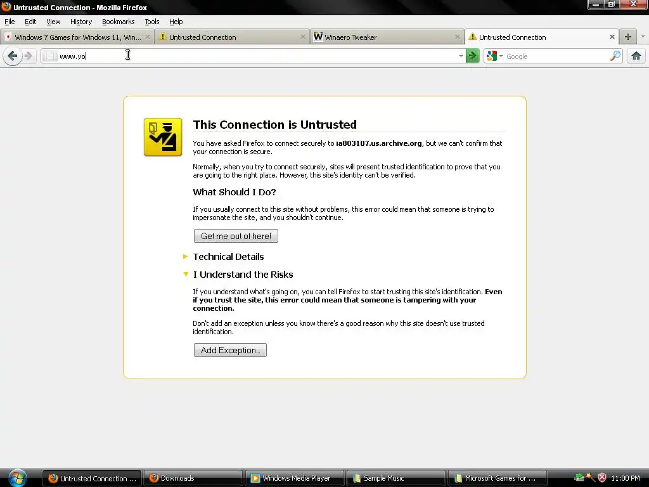Click the yellow border officer warning icon
This screenshot has width=649, height=487.
click(x=163, y=137)
